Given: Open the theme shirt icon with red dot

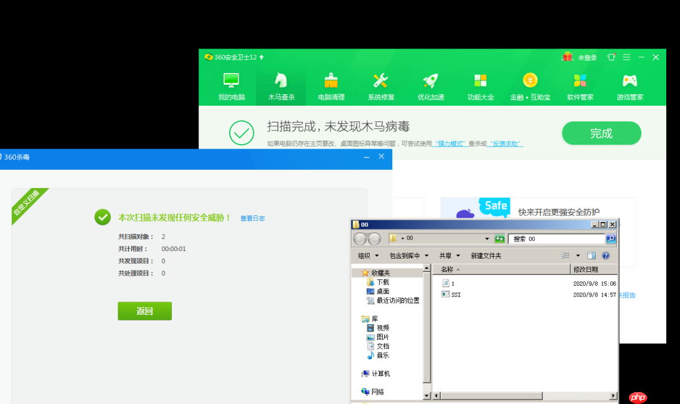Looking at the screenshot, I should 611,57.
